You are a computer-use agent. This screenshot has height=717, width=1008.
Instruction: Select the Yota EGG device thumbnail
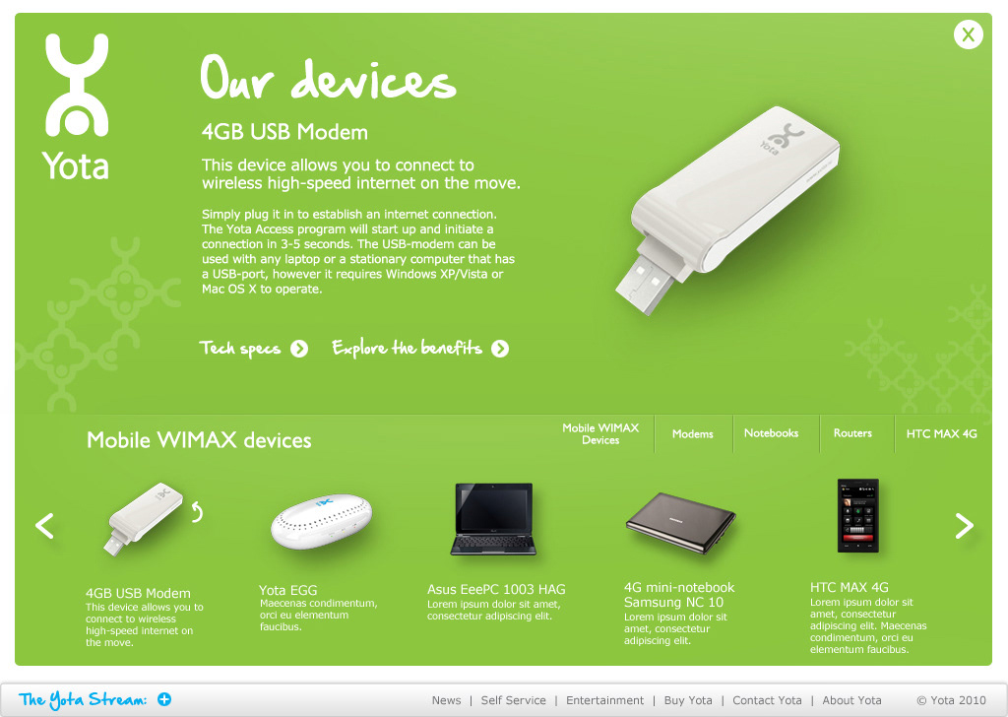tap(322, 521)
